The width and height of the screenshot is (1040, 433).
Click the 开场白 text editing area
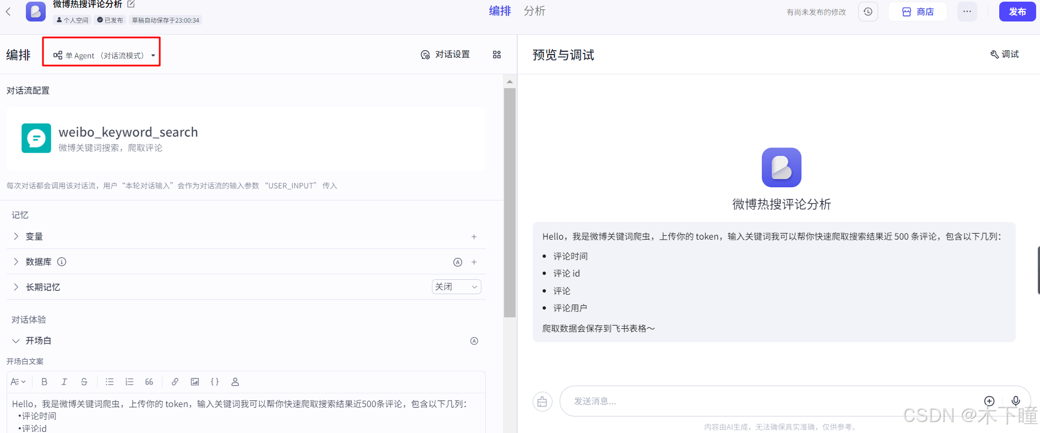pos(246,413)
